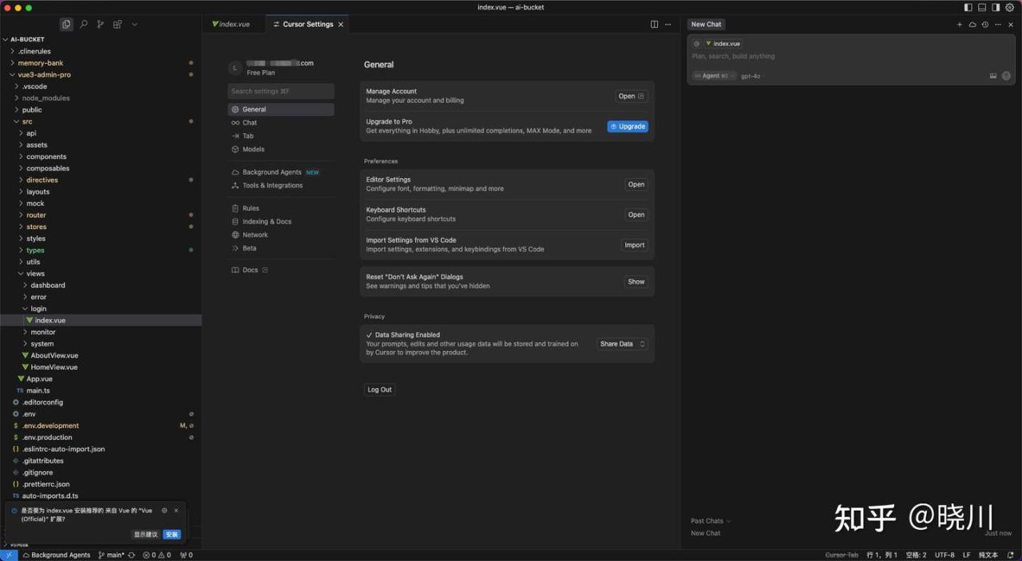Close the Vue extension notification
Screen dimensions: 1022x561
(176, 510)
